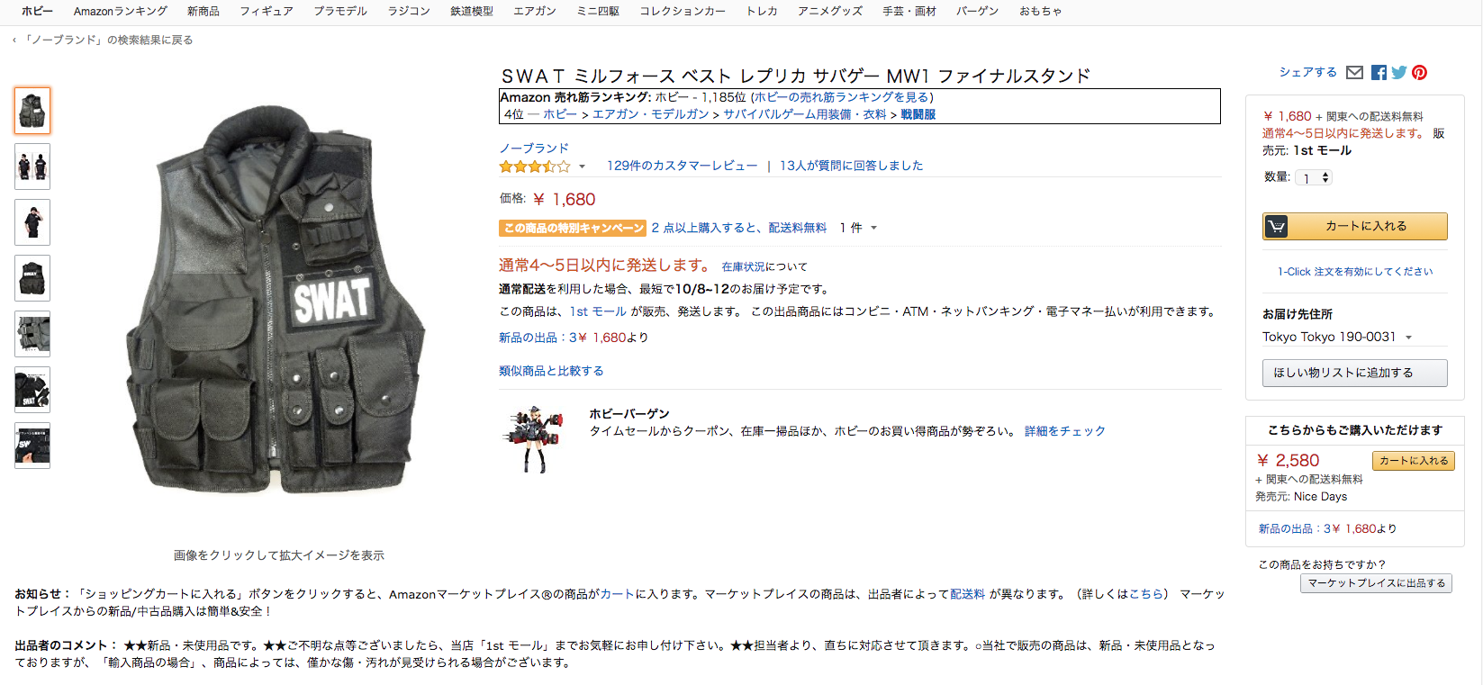Open the star rating breakdown arrow
Image resolution: width=1483 pixels, height=685 pixels.
[582, 167]
